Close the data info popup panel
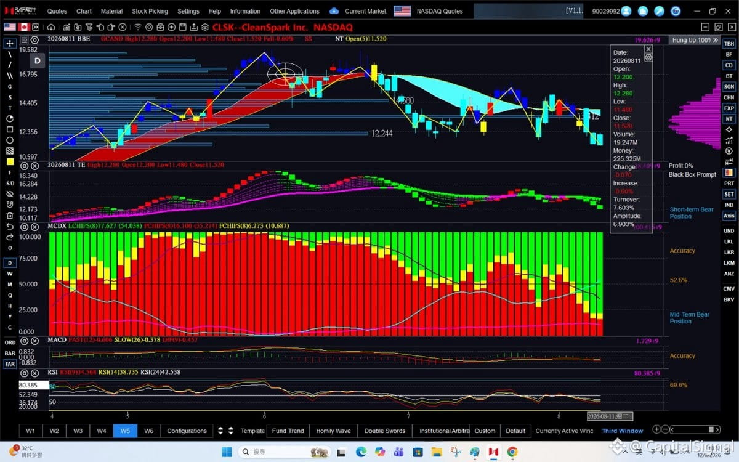739x462 pixels. 648,49
